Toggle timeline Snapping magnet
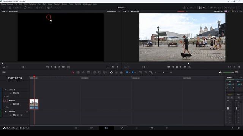This screenshot has height=136, width=243. [111, 72]
